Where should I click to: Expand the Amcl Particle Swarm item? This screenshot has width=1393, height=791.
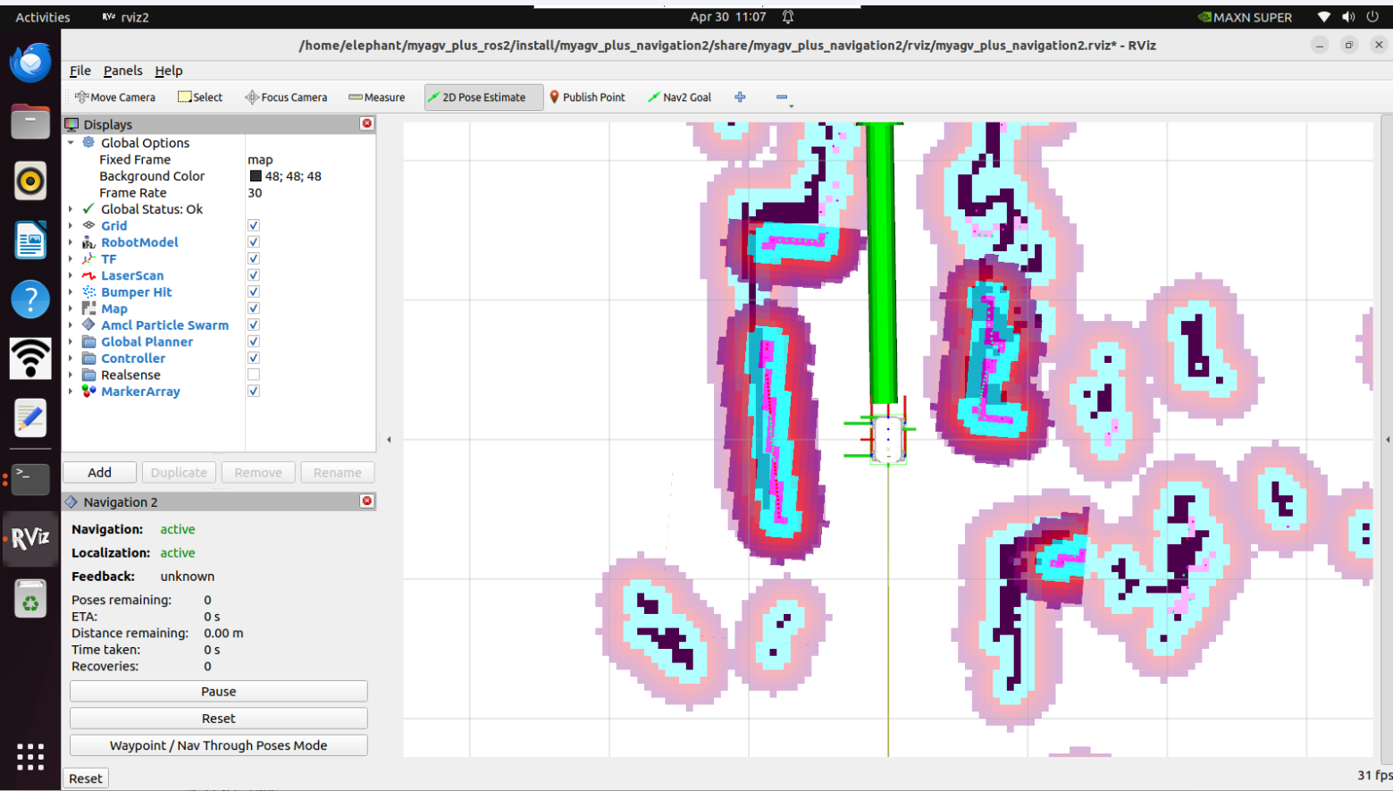pos(71,325)
